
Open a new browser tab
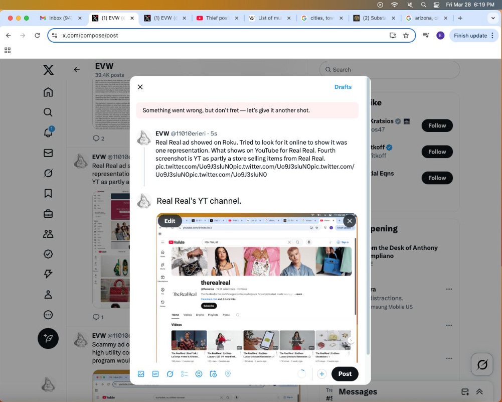460,18
